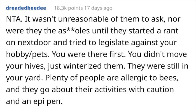This screenshot has height=110, width=196.
Task: Click the word "winterized" in the comment
Action: 82,66
